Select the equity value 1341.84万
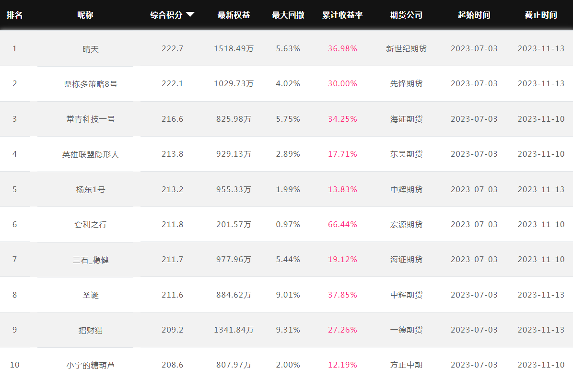This screenshot has width=573, height=380. coord(234,330)
